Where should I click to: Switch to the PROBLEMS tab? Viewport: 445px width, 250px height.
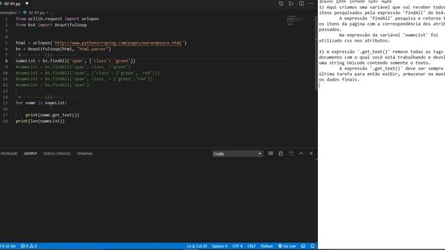tap(9, 153)
